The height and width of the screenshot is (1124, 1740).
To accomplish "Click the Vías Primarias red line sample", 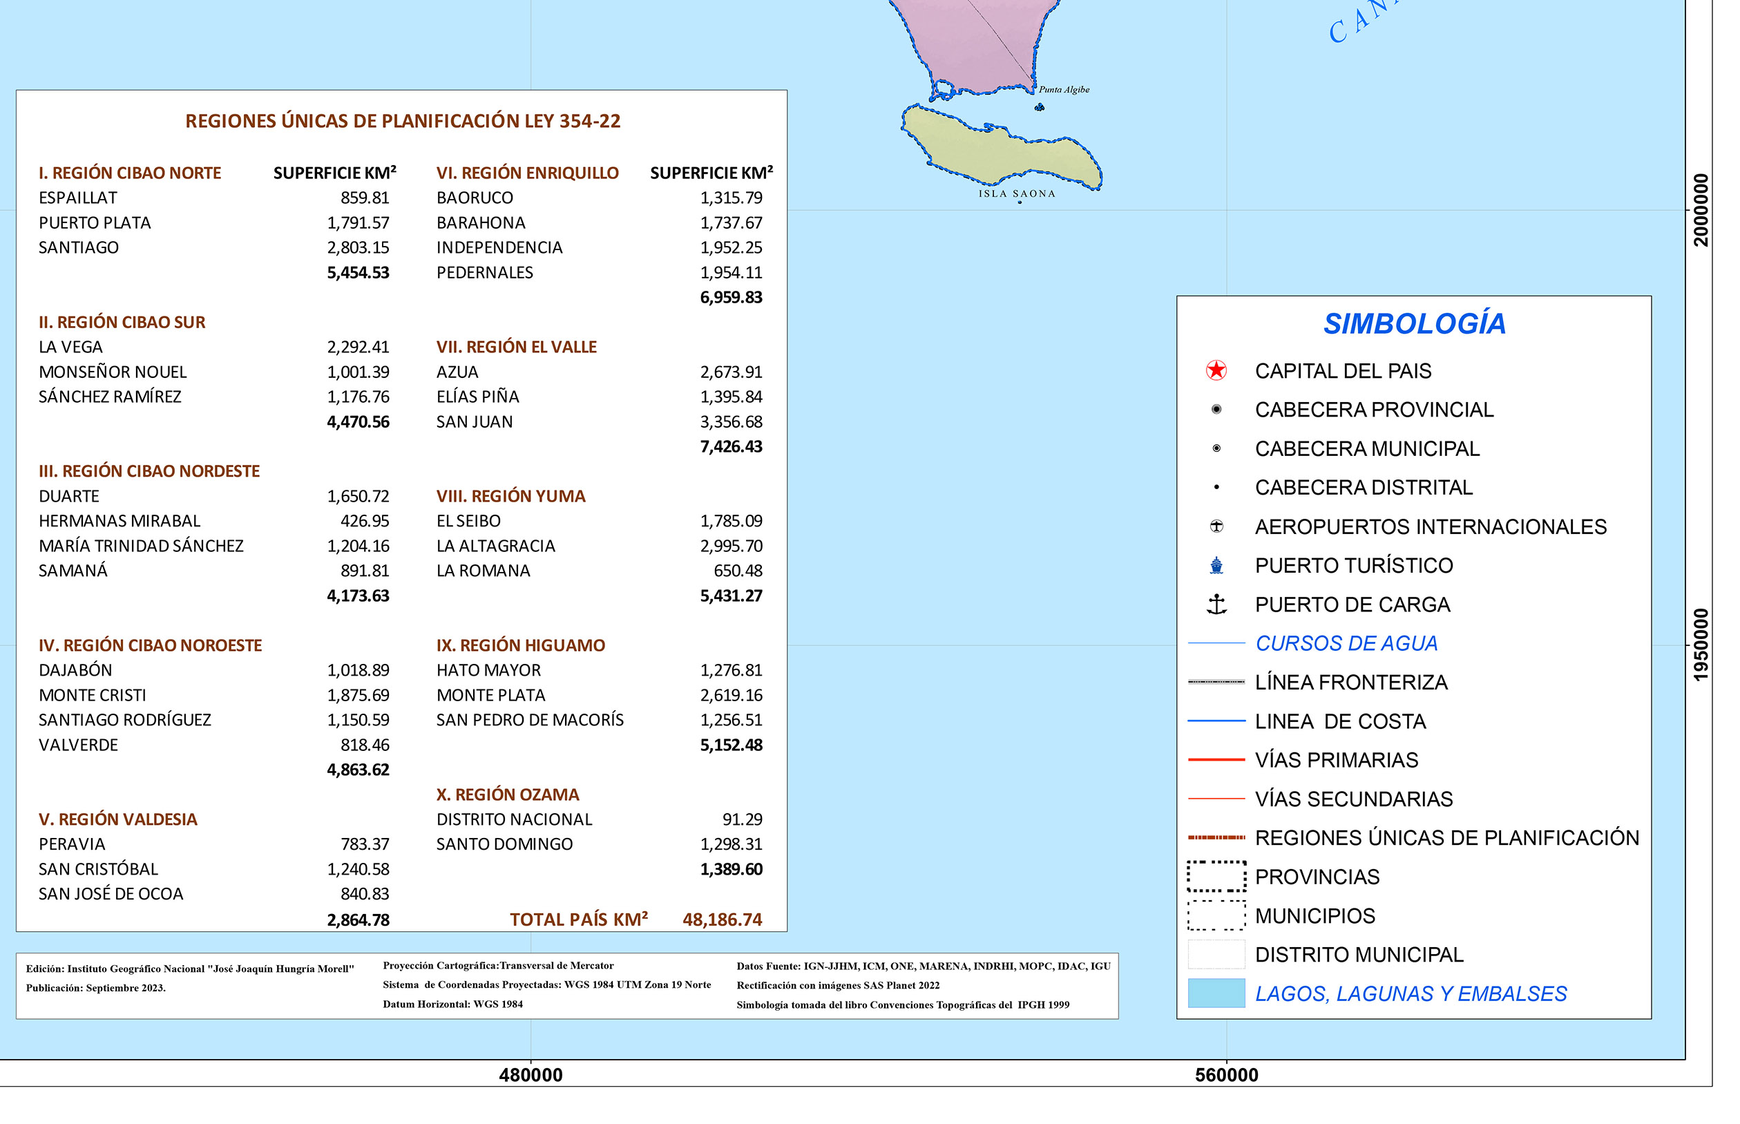I will click(1216, 760).
